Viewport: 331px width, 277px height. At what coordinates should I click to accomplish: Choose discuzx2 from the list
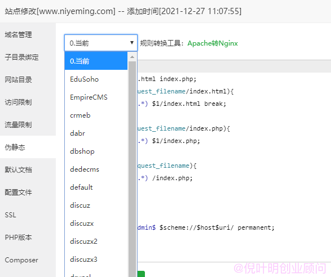coord(96,241)
